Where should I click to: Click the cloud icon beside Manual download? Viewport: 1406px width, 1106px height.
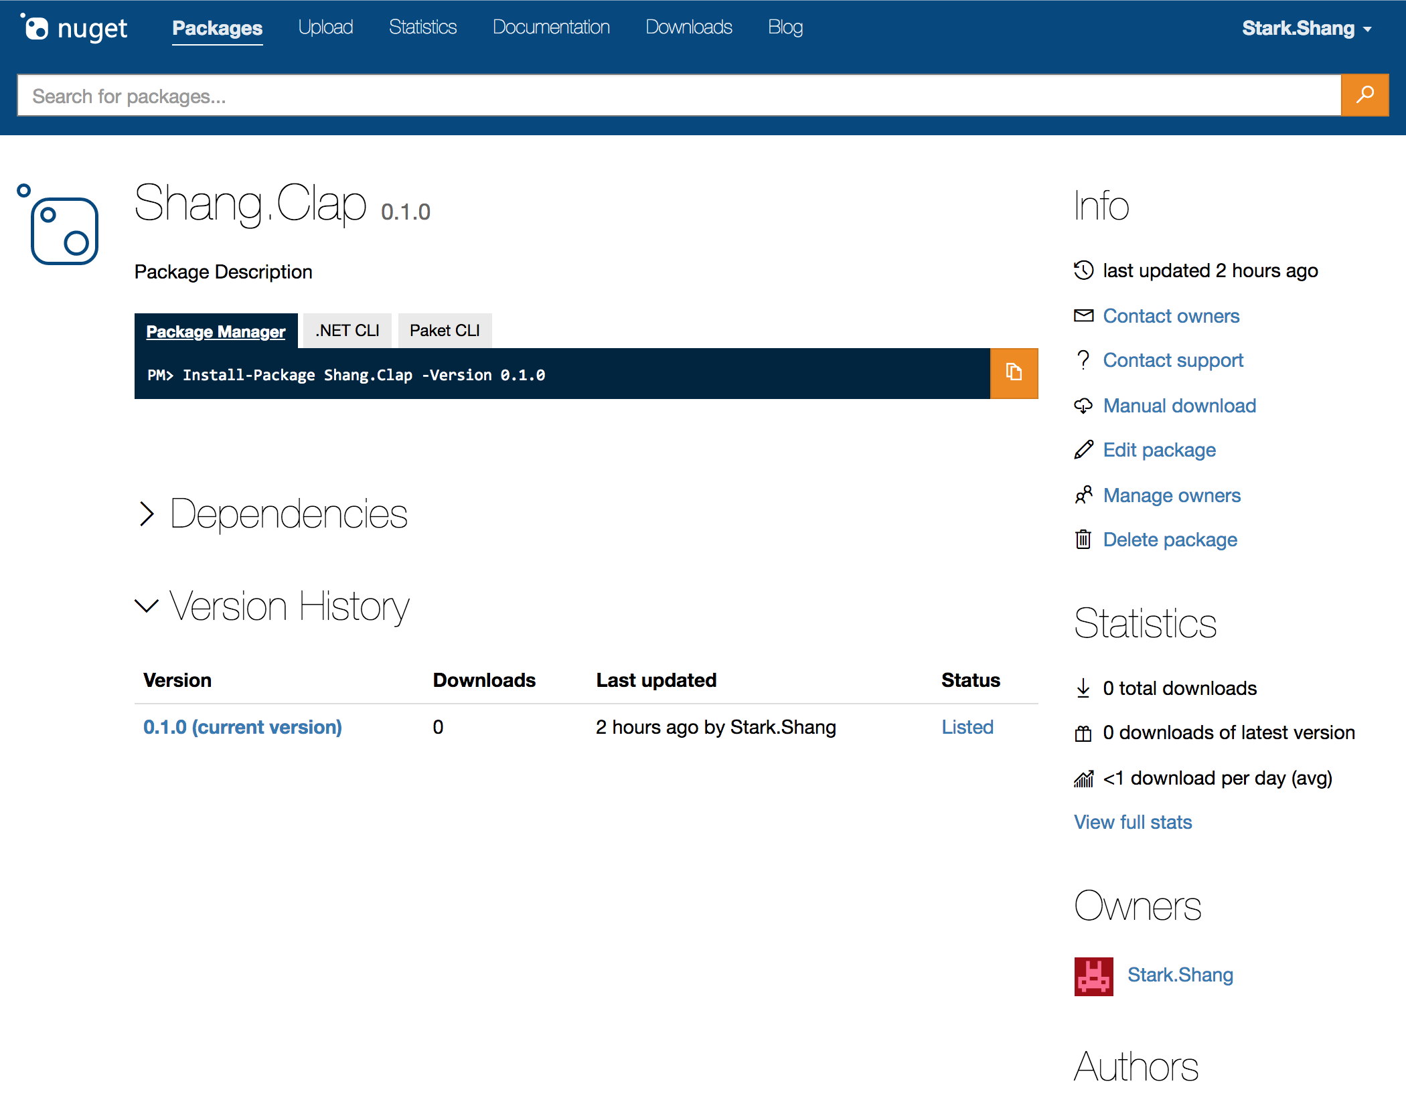pyautogui.click(x=1083, y=406)
